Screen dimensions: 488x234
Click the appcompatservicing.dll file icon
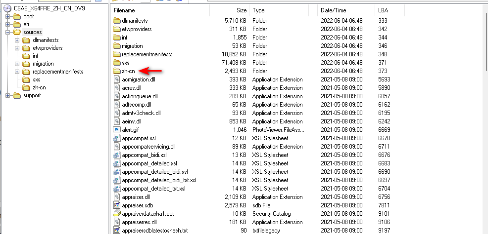point(117,147)
